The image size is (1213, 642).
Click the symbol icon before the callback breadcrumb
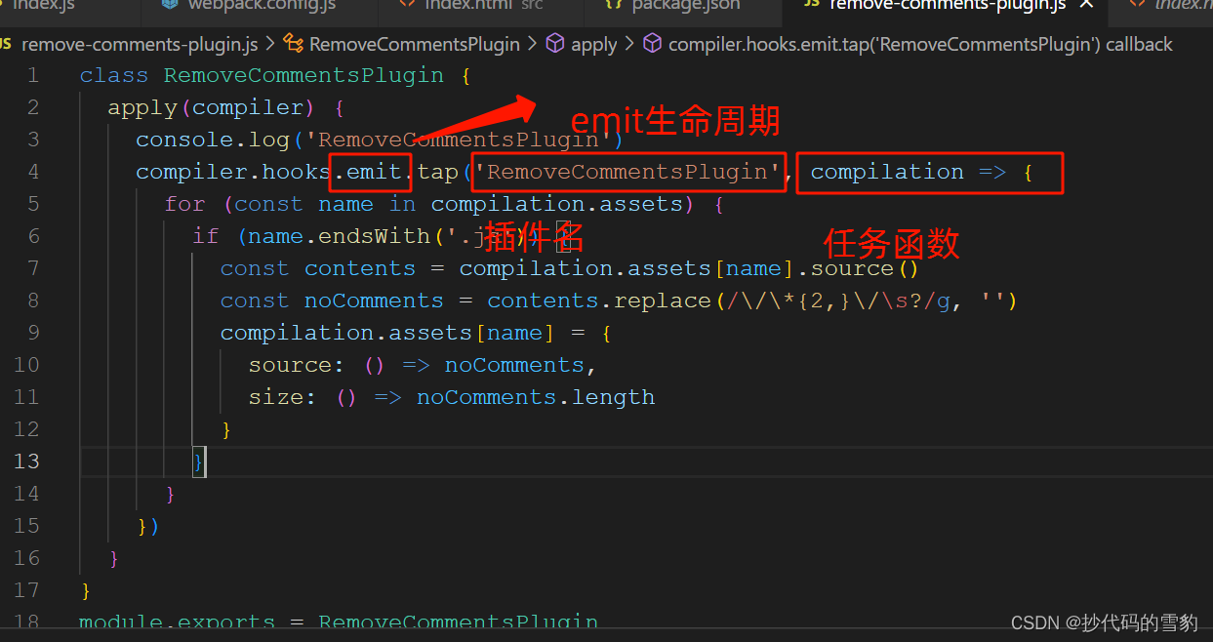pyautogui.click(x=652, y=44)
